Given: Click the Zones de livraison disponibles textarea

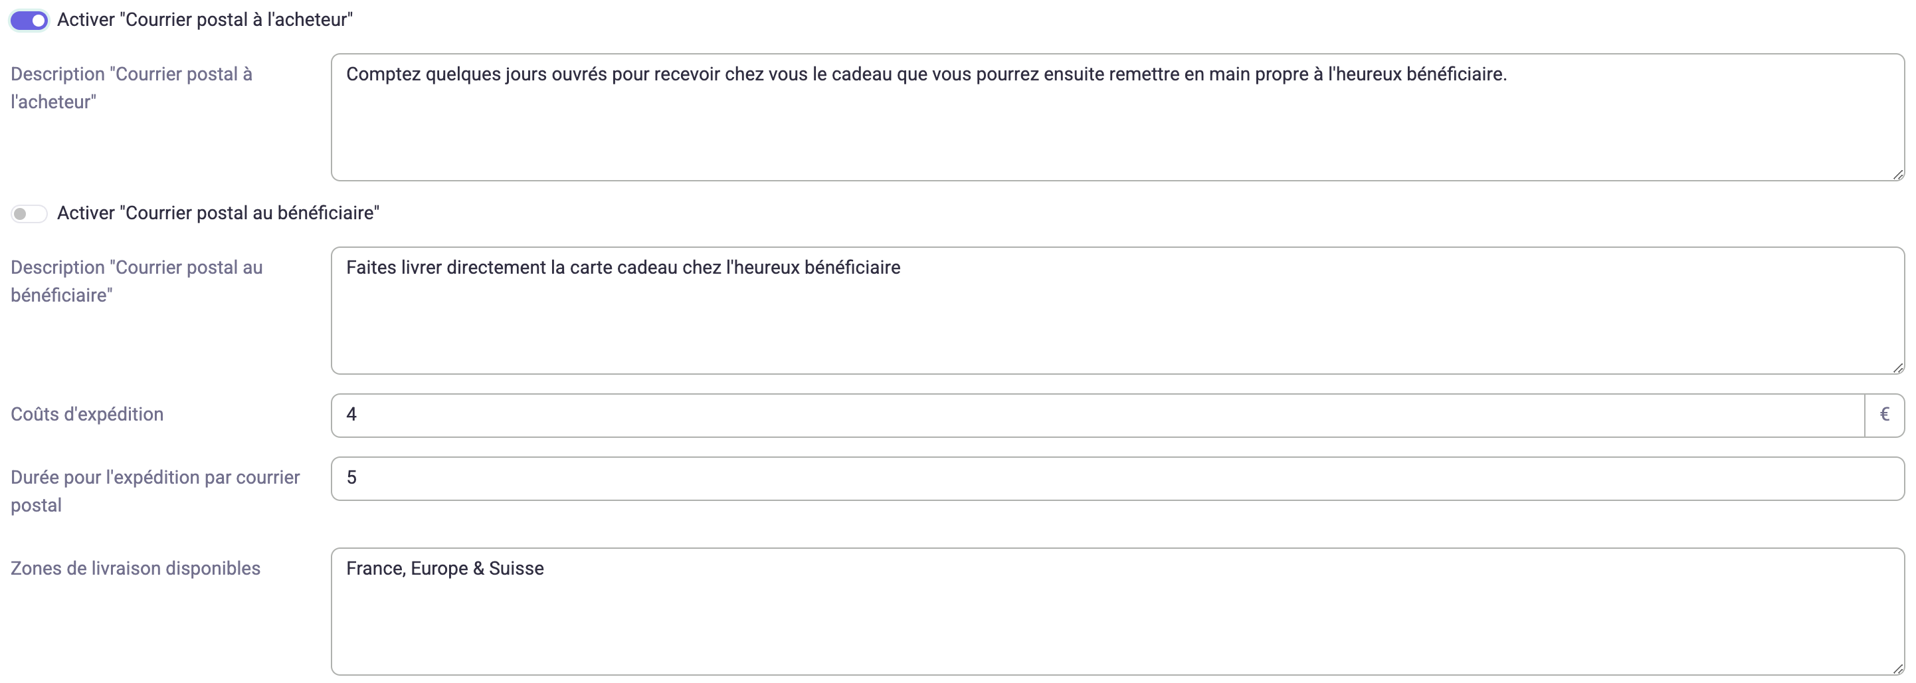Looking at the screenshot, I should coord(1117,611).
